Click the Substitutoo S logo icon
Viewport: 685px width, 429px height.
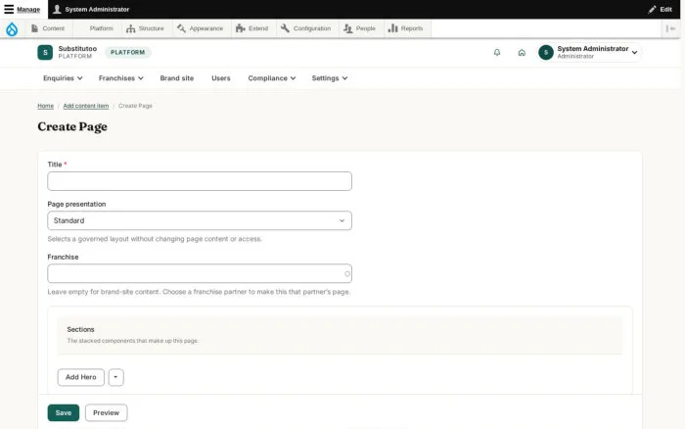pos(45,52)
